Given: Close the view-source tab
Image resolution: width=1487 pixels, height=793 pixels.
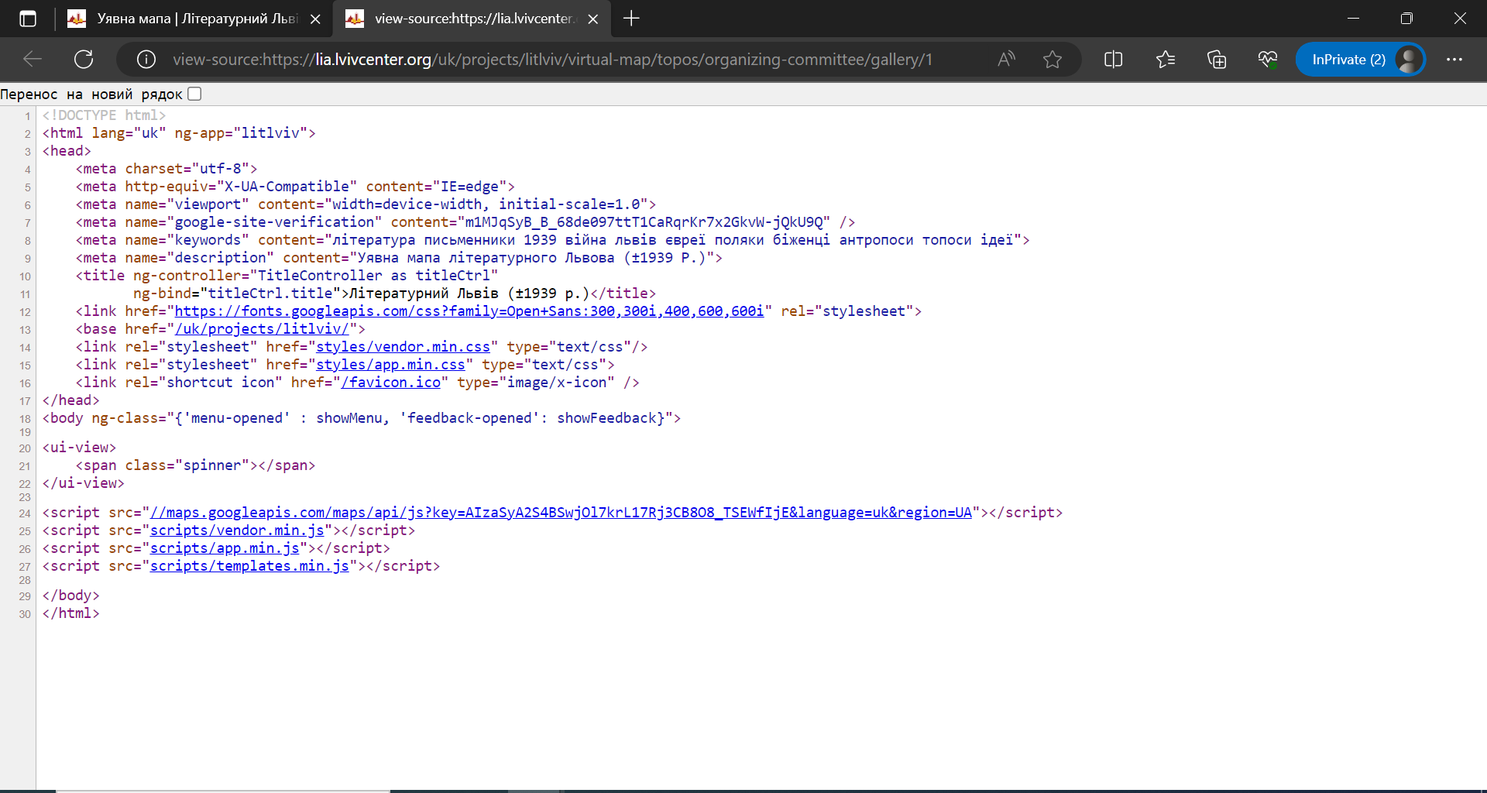Looking at the screenshot, I should [593, 19].
